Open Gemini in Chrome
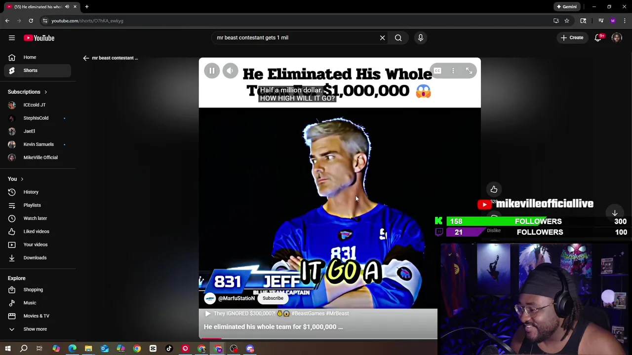This screenshot has width=632, height=355. (x=566, y=7)
